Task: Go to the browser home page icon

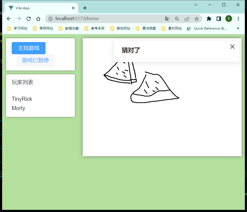Action: [38, 19]
